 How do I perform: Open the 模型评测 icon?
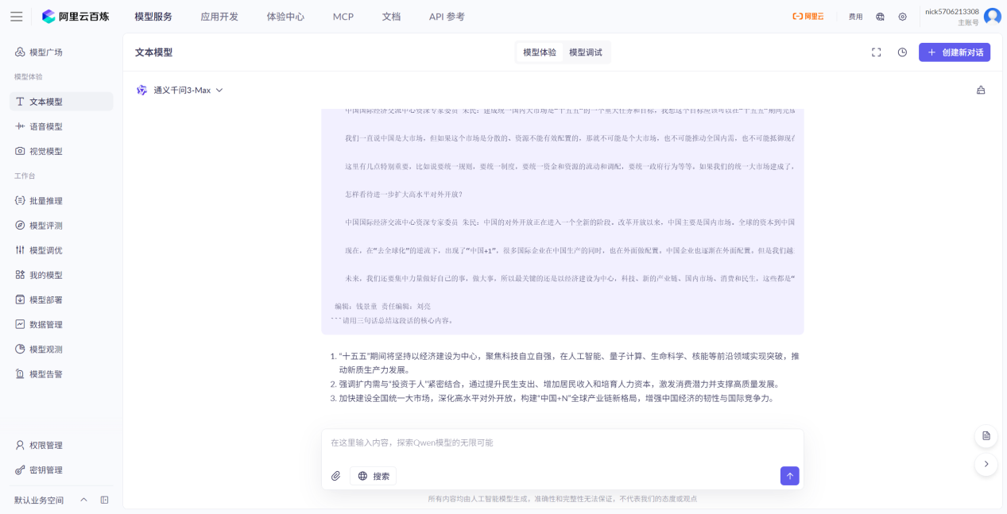tap(20, 226)
